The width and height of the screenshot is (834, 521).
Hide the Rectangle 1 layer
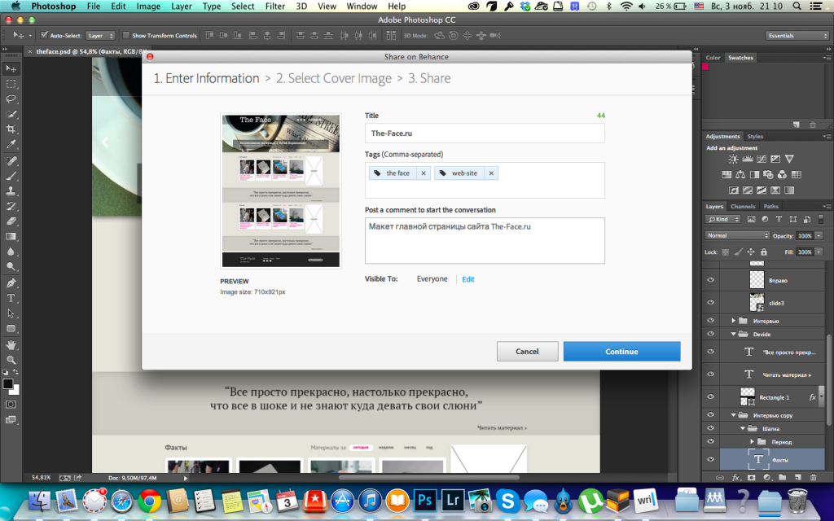[710, 396]
